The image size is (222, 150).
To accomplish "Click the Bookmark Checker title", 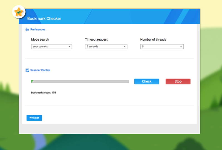I will pos(44,19).
